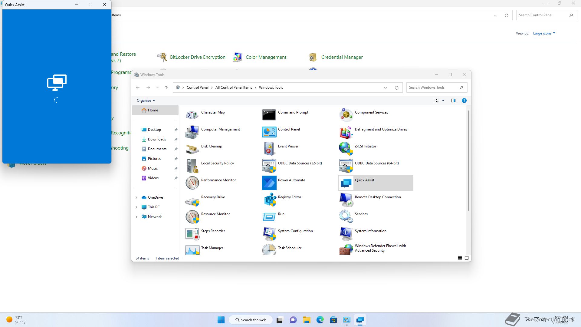This screenshot has height=327, width=581.
Task: Open Remote Desktop Connection icon
Action: [x=346, y=200]
